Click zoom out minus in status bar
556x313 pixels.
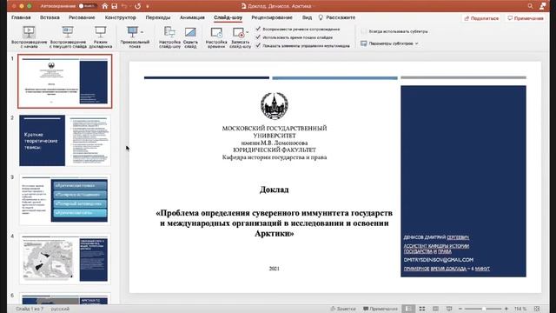460,309
